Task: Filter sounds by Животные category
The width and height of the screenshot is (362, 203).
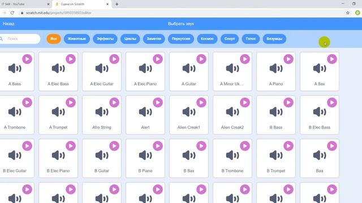Action: pos(77,39)
